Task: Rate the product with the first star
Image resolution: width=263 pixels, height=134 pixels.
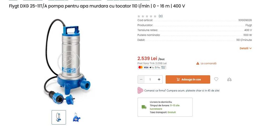Action: click(x=139, y=16)
